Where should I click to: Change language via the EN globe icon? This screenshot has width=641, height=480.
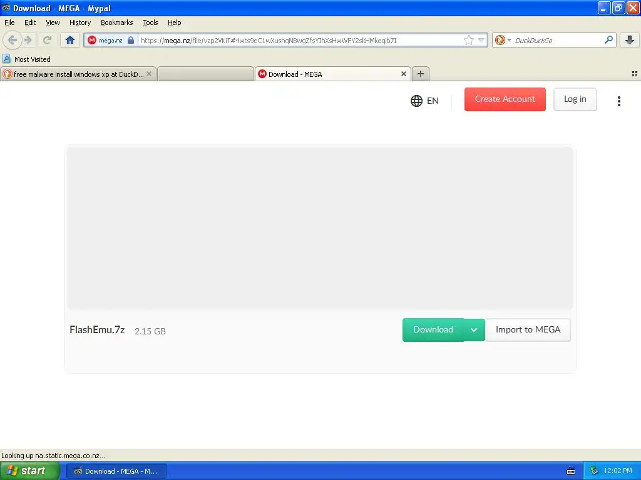point(424,101)
